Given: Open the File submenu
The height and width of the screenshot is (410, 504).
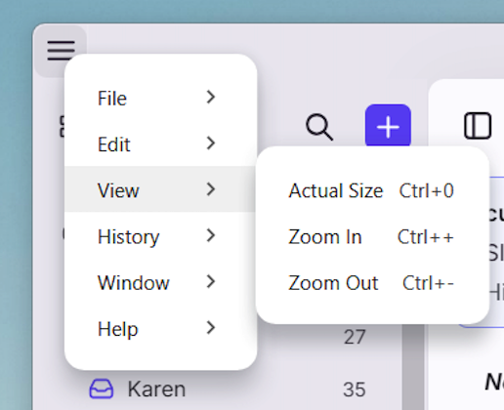Looking at the screenshot, I should (160, 98).
